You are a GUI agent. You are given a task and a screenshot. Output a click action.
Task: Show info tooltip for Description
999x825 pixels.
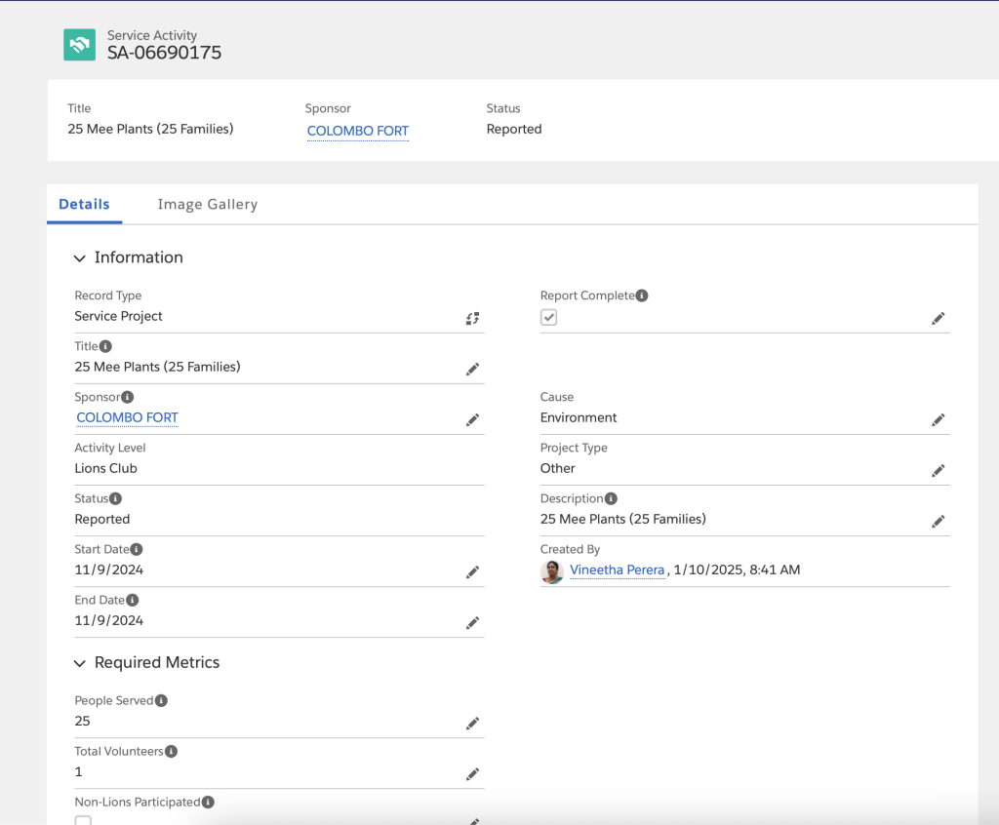(611, 498)
